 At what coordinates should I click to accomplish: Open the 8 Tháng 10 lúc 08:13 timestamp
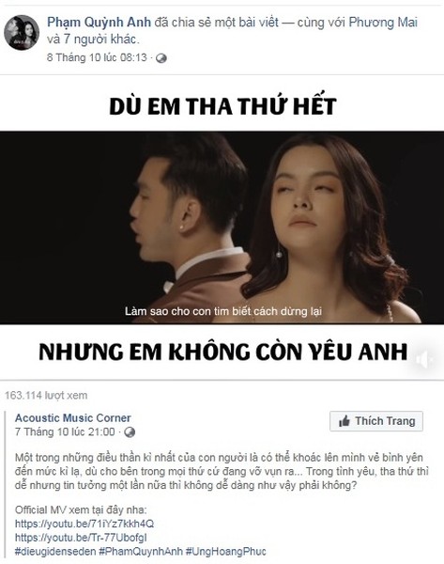(97, 57)
